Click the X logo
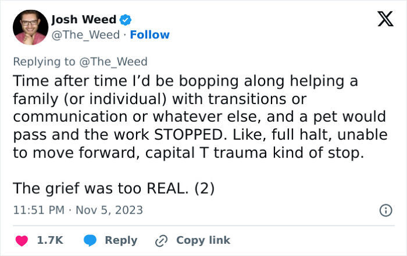Image resolution: width=407 pixels, height=256 pixels. coord(381,20)
